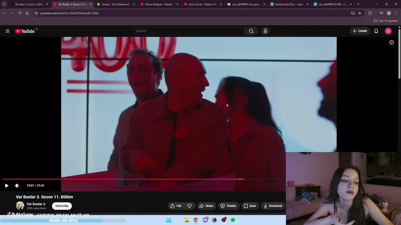
Task: Click the install app icon in address bar
Action: [x=353, y=13]
